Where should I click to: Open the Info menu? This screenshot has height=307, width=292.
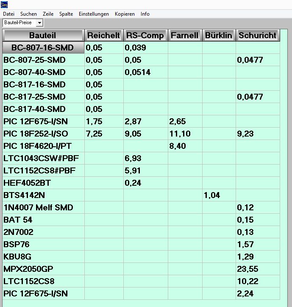click(145, 14)
